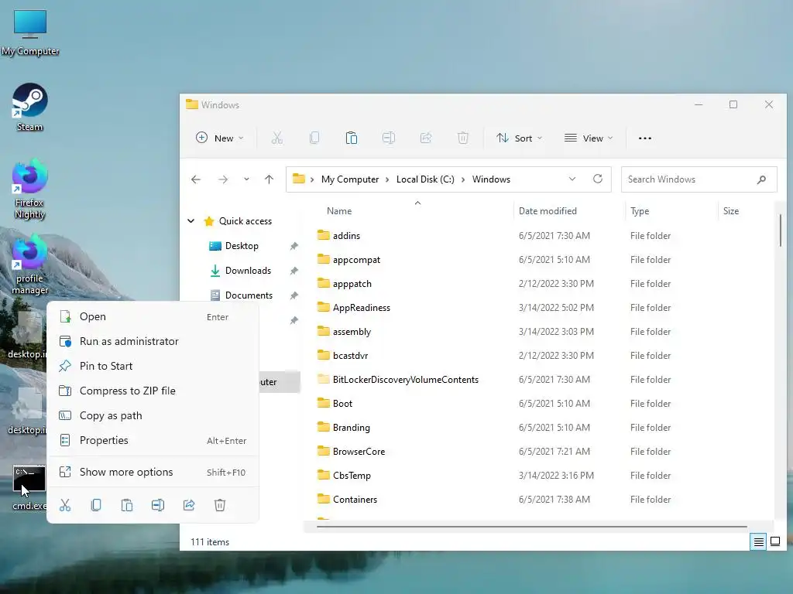Click the search magnifier icon
The image size is (793, 594).
[761, 179]
